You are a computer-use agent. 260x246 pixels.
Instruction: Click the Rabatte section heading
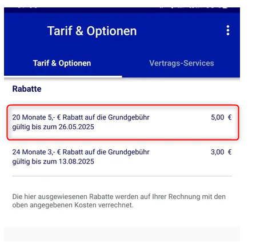pyautogui.click(x=27, y=89)
